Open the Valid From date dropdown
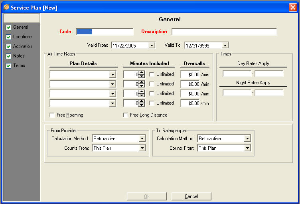The width and height of the screenshot is (300, 204). tap(151, 46)
